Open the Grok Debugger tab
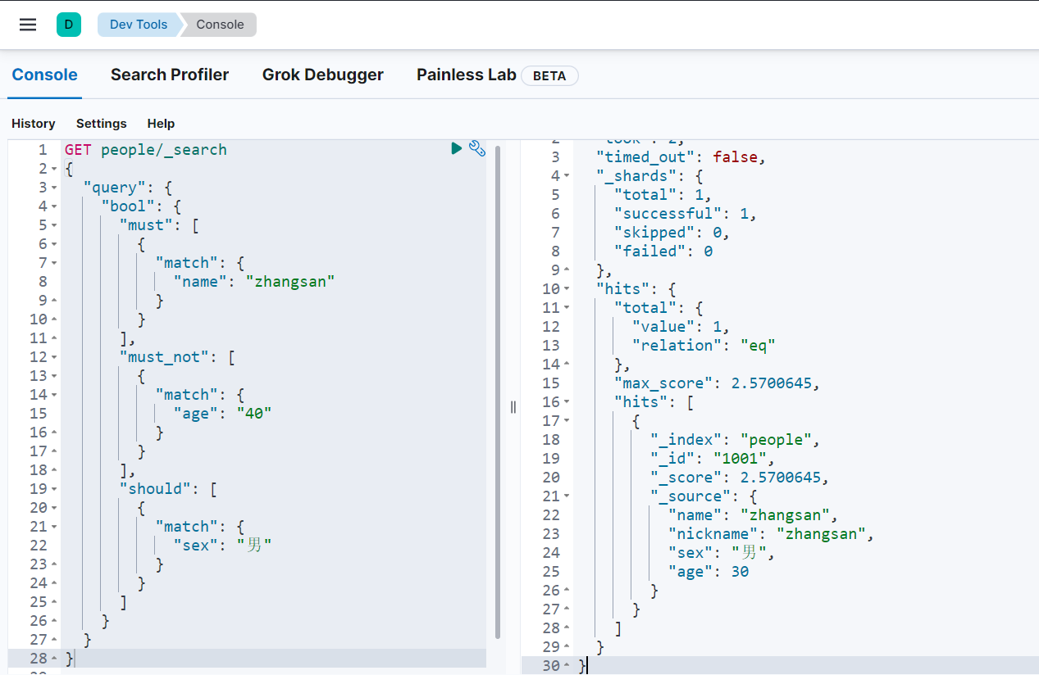This screenshot has height=675, width=1039. (322, 75)
